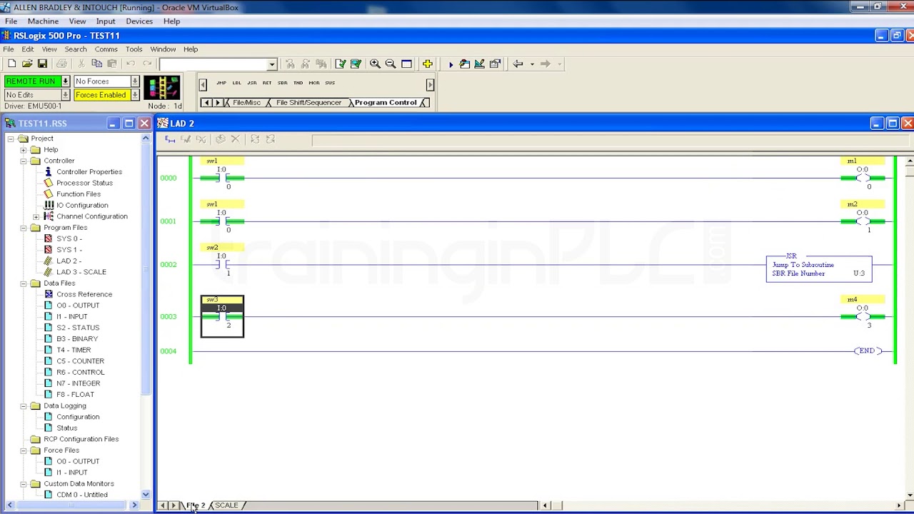Click the New file toolbar icon
This screenshot has height=514, width=914.
pyautogui.click(x=12, y=64)
